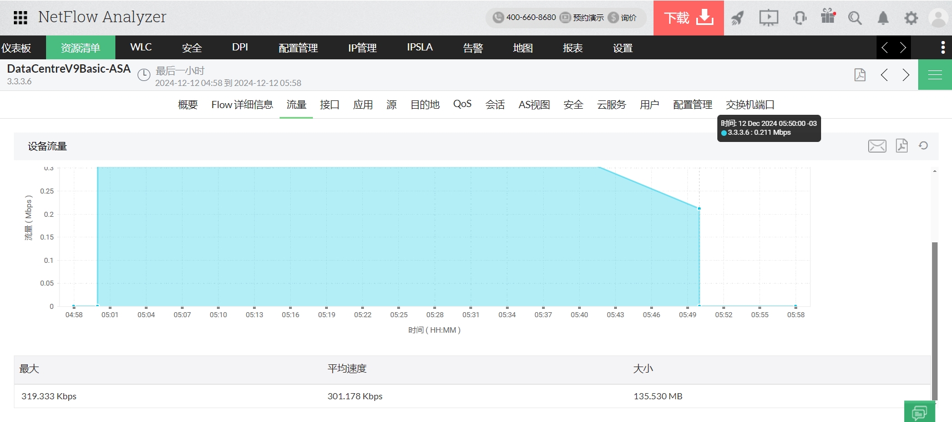Switch to the 目的地 tab

(425, 104)
